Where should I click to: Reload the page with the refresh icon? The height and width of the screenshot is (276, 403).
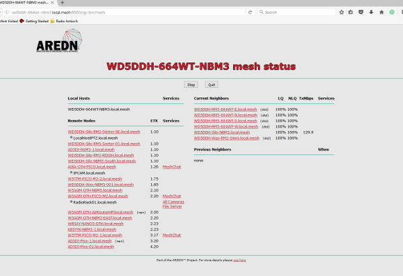tap(250, 12)
